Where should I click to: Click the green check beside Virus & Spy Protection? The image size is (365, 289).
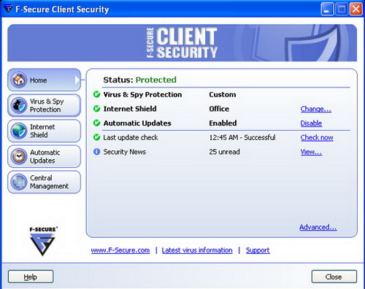pos(96,94)
